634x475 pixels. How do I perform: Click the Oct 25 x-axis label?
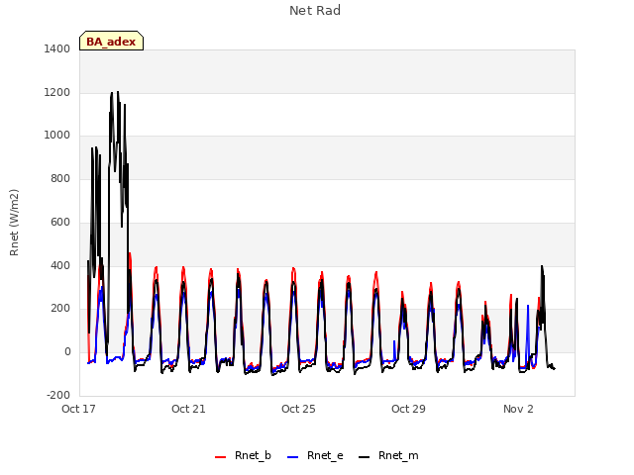298,409
